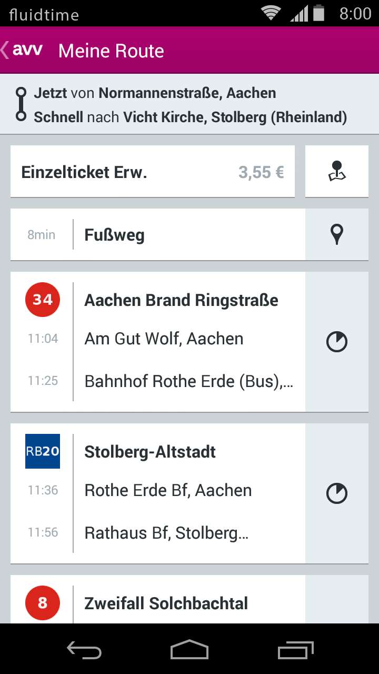Expand Aachen Brand Ringstraße leg
This screenshot has width=379, height=674.
158,342
